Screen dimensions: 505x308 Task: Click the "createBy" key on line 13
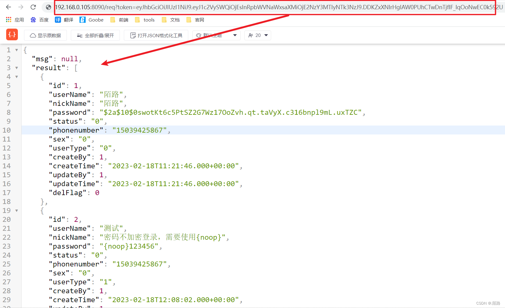pyautogui.click(x=70, y=157)
